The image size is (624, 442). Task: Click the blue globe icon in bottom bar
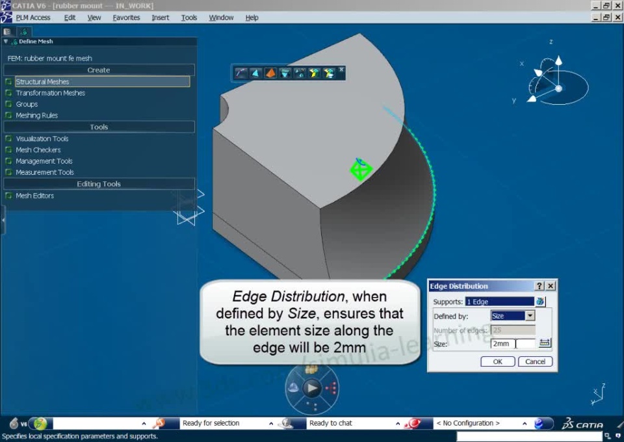(539, 424)
